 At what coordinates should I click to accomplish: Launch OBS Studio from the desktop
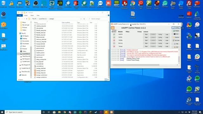point(36,4)
